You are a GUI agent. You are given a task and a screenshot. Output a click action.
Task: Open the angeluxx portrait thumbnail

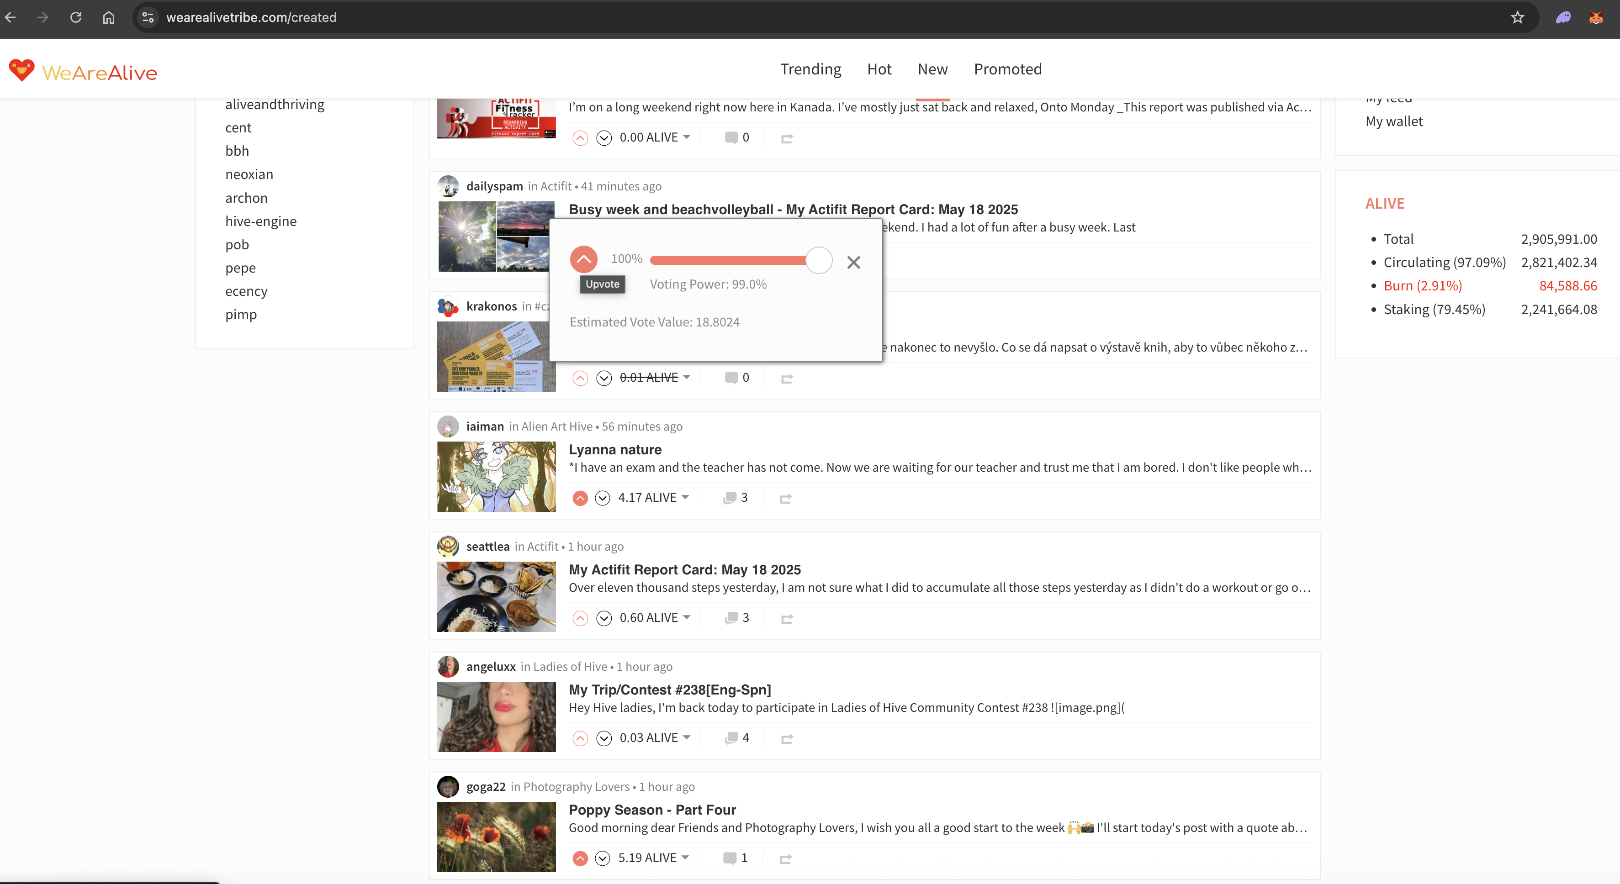point(496,717)
